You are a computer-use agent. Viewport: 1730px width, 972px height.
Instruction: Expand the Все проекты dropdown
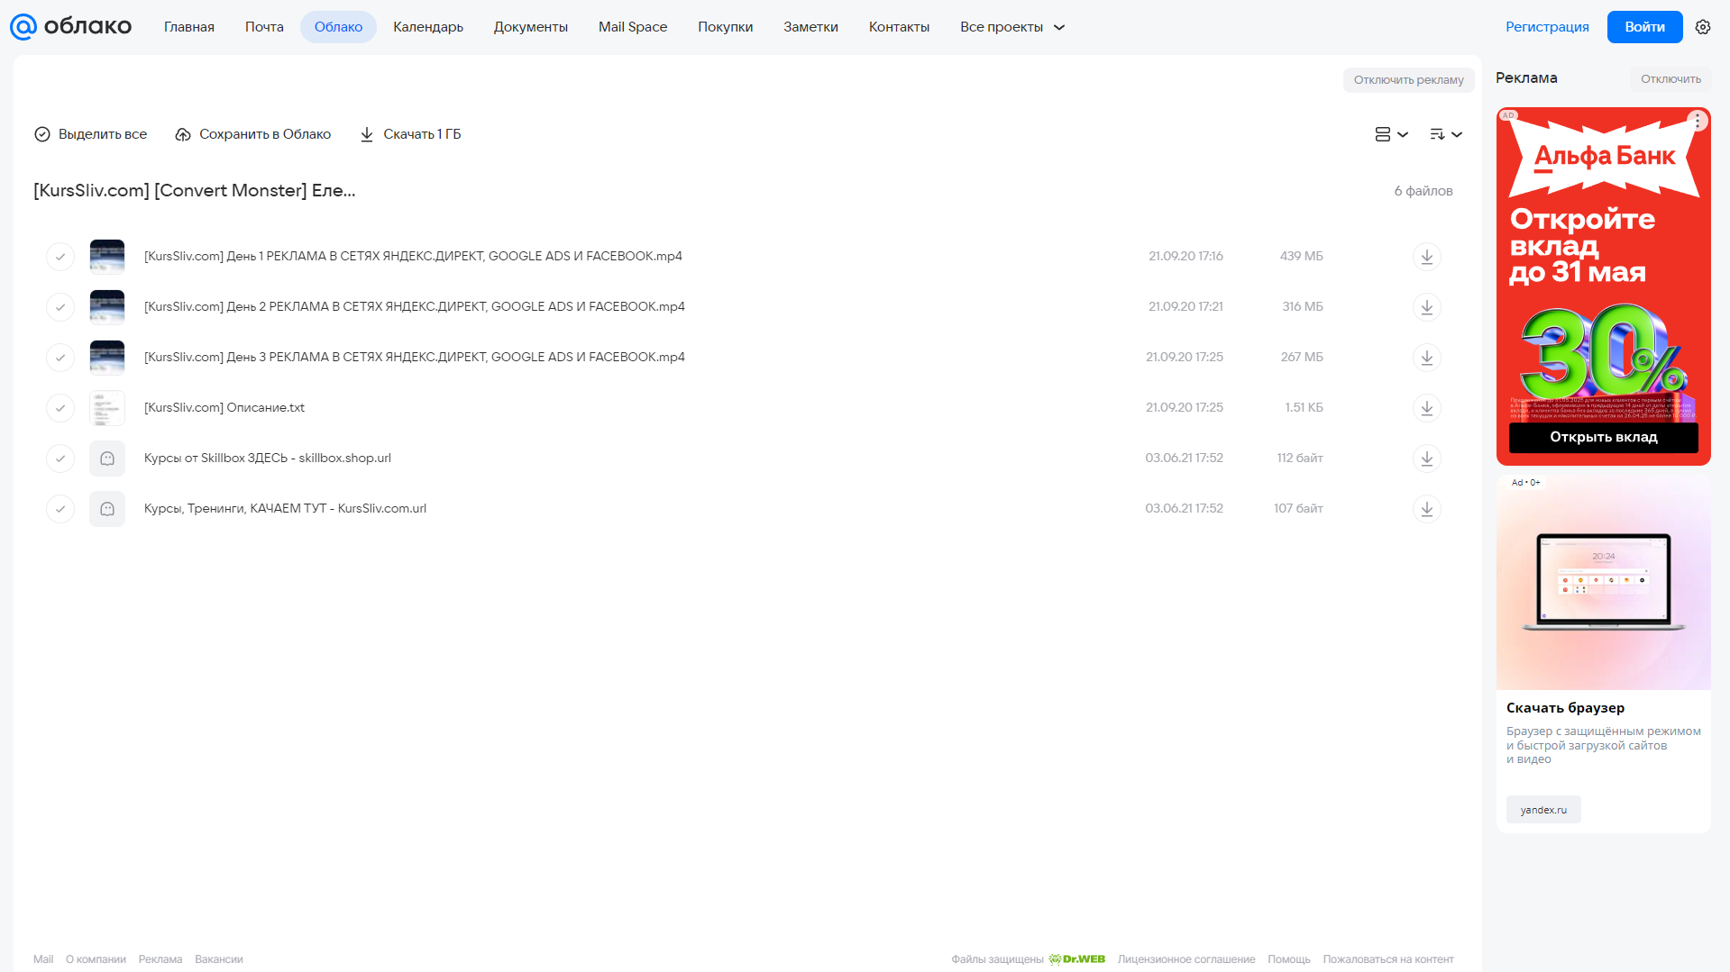[1012, 27]
